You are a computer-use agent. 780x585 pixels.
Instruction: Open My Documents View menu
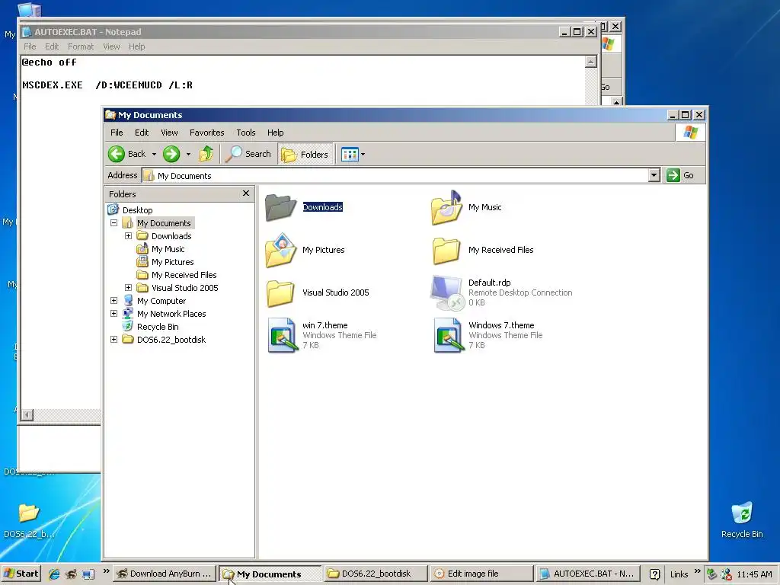pos(169,133)
